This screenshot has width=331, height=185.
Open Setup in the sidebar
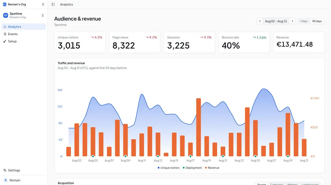(24, 41)
